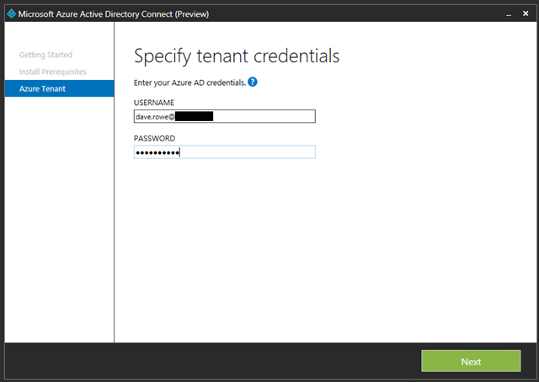Click the Next button
Image resolution: width=539 pixels, height=382 pixels.
(471, 361)
